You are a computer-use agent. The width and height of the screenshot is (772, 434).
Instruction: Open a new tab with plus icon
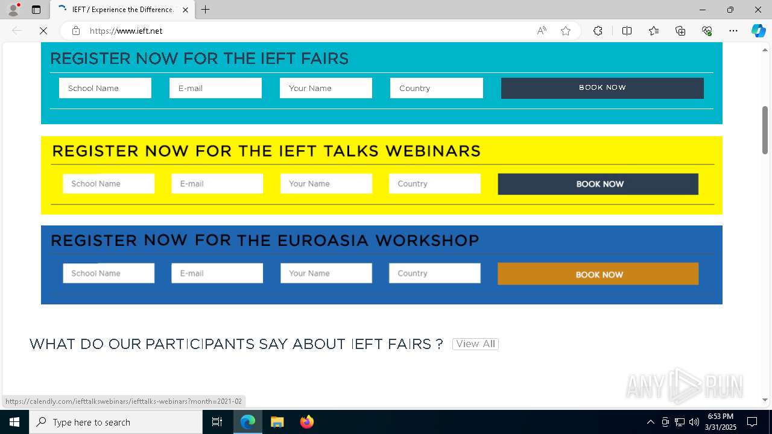coord(205,10)
